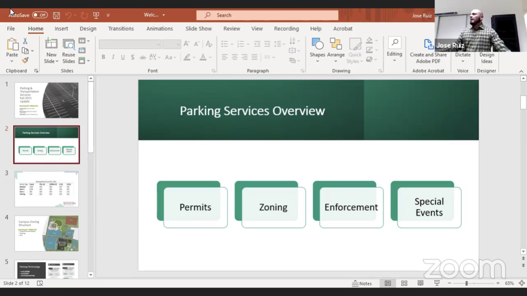Image resolution: width=527 pixels, height=296 pixels.
Task: Click the New Slide icon
Action: [51, 44]
